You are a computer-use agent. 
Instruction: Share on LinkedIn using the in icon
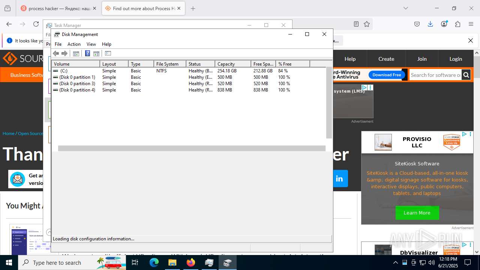tap(340, 178)
